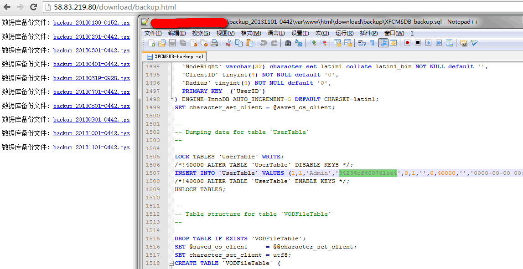
Task: Click the stop macro recording square icon
Action: [418, 43]
